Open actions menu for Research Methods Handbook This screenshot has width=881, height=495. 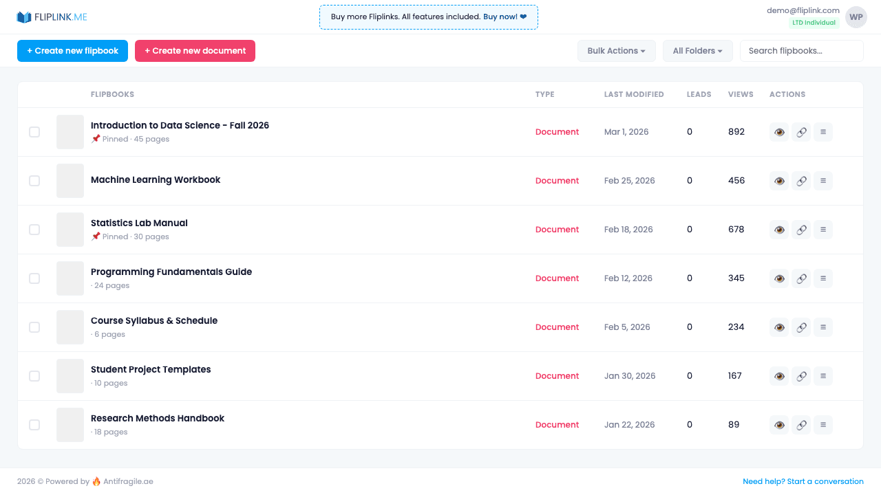[822, 424]
